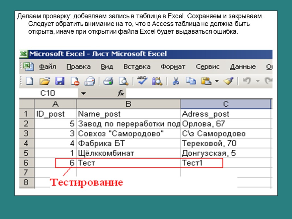
Task: Copy selection with the Copy icon
Action: (191, 81)
